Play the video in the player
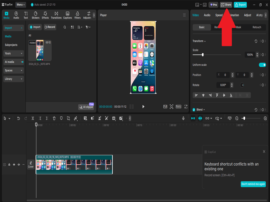 (143, 107)
